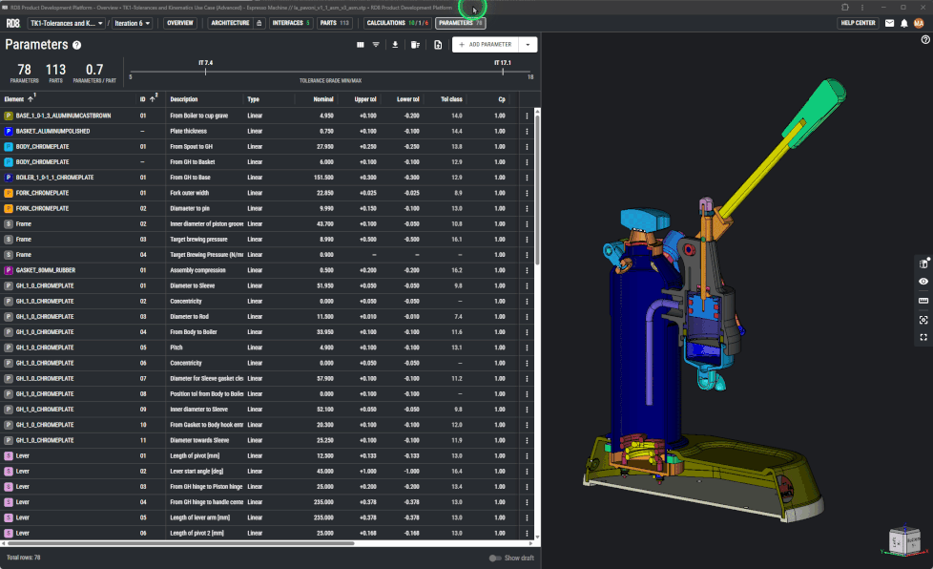
Task: Select the Lever "Length of pivot [mm]" row
Action: click(261, 456)
